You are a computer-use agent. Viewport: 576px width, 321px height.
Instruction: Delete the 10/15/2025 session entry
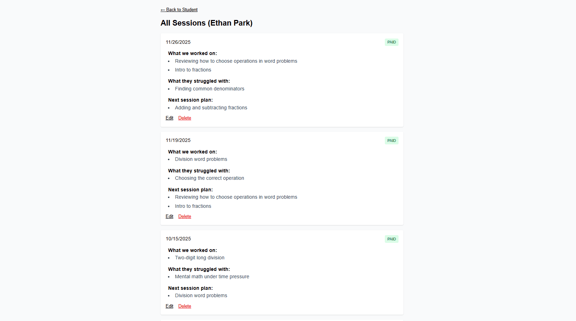click(185, 306)
